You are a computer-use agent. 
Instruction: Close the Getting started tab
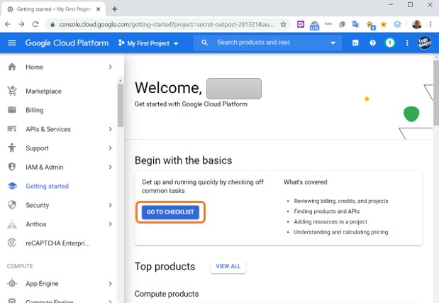(x=99, y=9)
